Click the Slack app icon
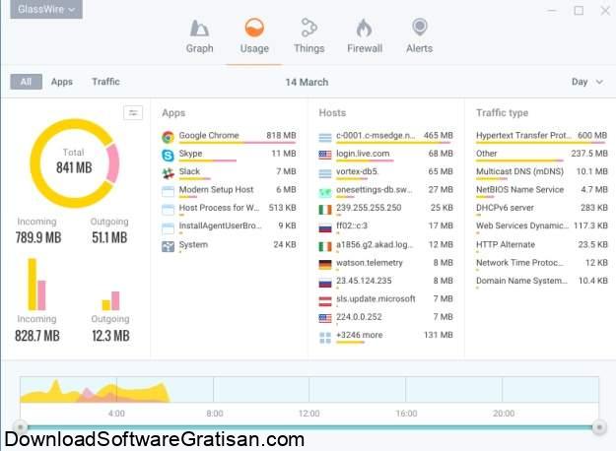The height and width of the screenshot is (451, 616). 169,173
